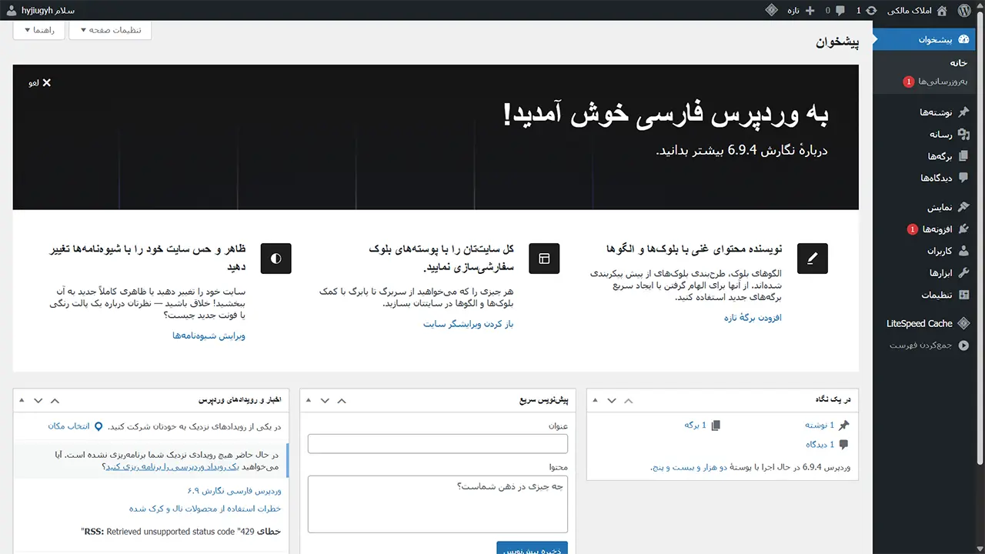Focus the عنوان title input field

coord(438,444)
